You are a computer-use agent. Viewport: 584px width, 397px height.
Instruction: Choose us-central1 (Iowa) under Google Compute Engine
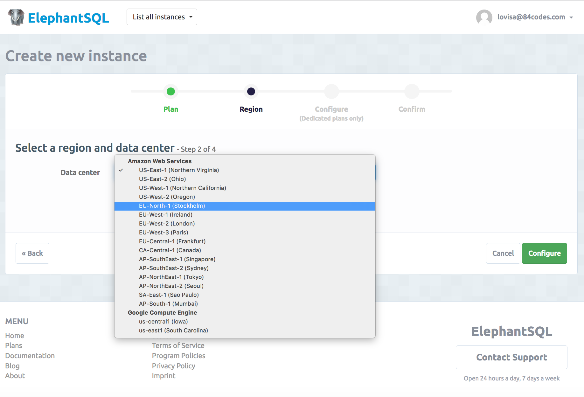[163, 322]
